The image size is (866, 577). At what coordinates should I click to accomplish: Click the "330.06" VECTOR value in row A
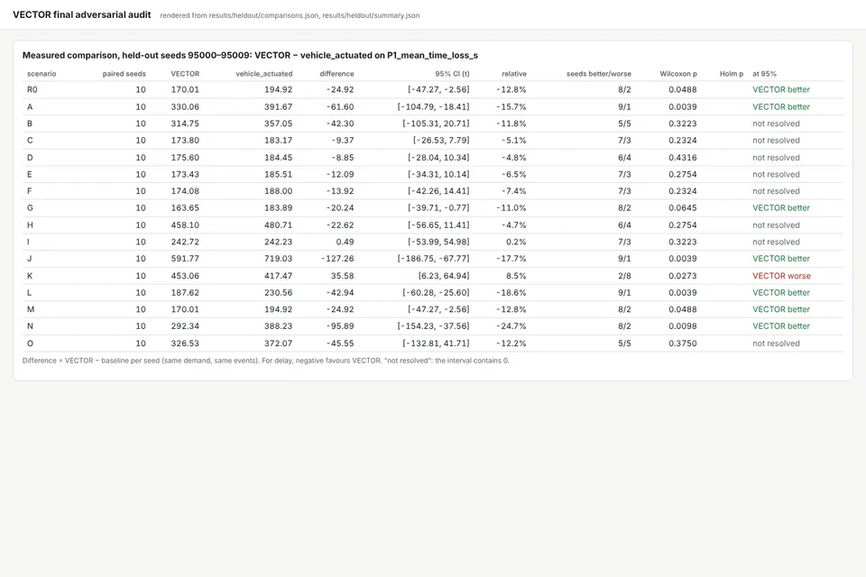(185, 106)
